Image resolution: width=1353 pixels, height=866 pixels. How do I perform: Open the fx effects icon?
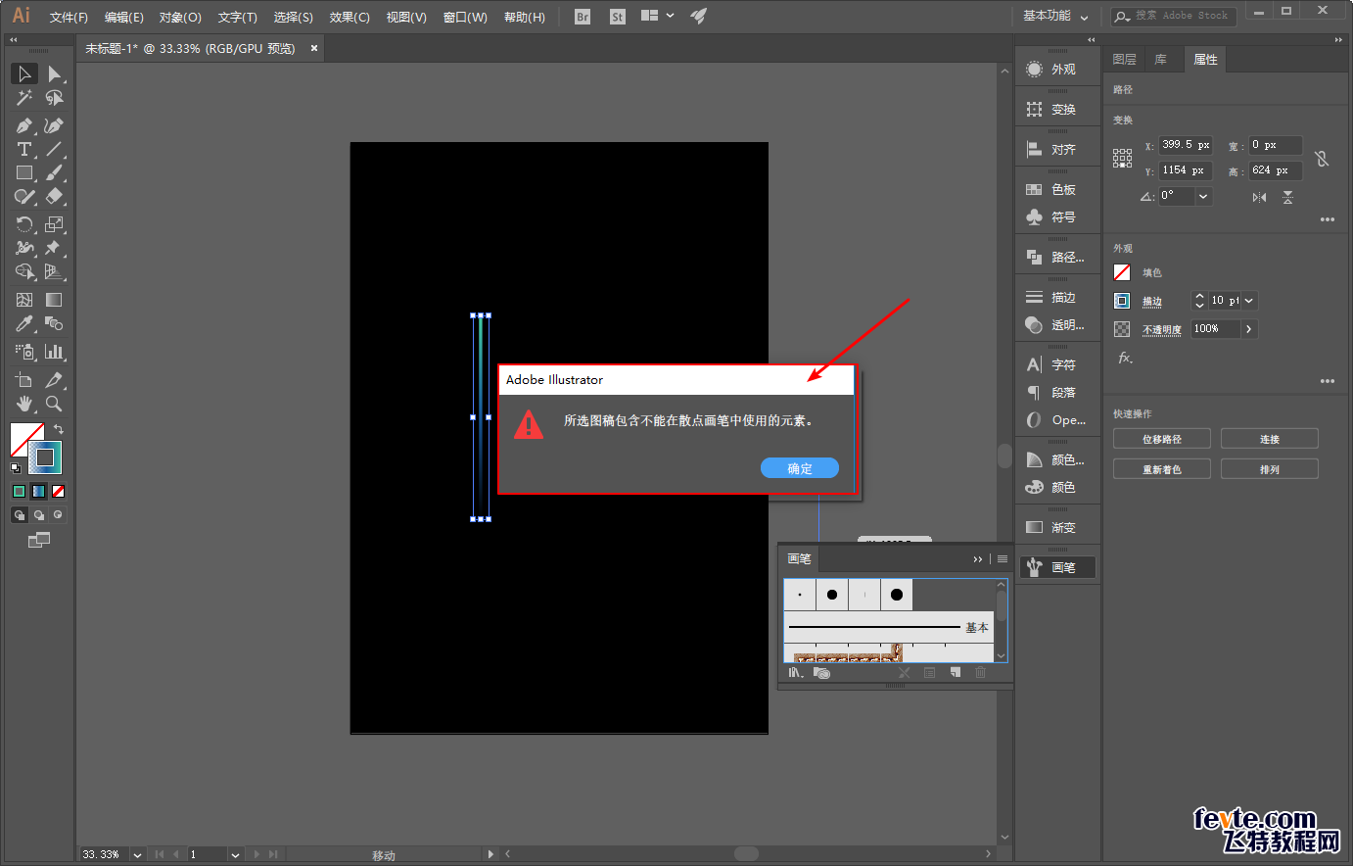click(1126, 359)
